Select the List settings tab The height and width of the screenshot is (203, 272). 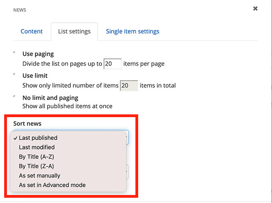pyautogui.click(x=74, y=32)
